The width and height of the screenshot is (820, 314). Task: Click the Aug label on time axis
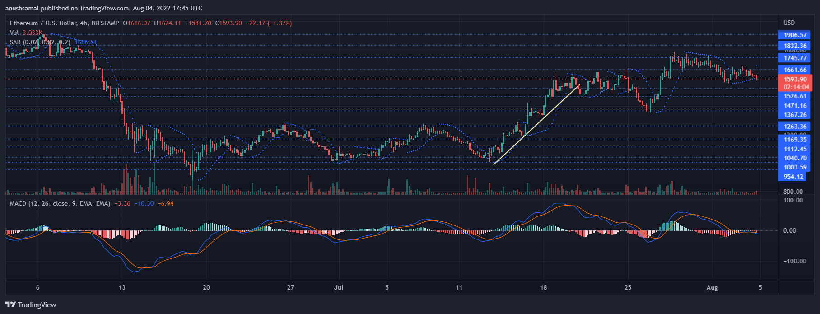click(712, 287)
